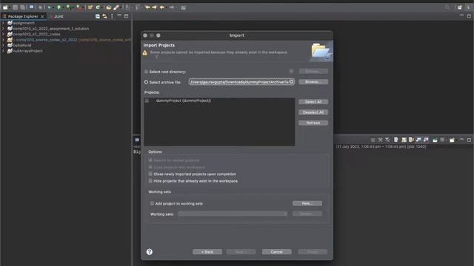Click Clear Console document icon
Viewport: 474px width, 266px height.
395,140
